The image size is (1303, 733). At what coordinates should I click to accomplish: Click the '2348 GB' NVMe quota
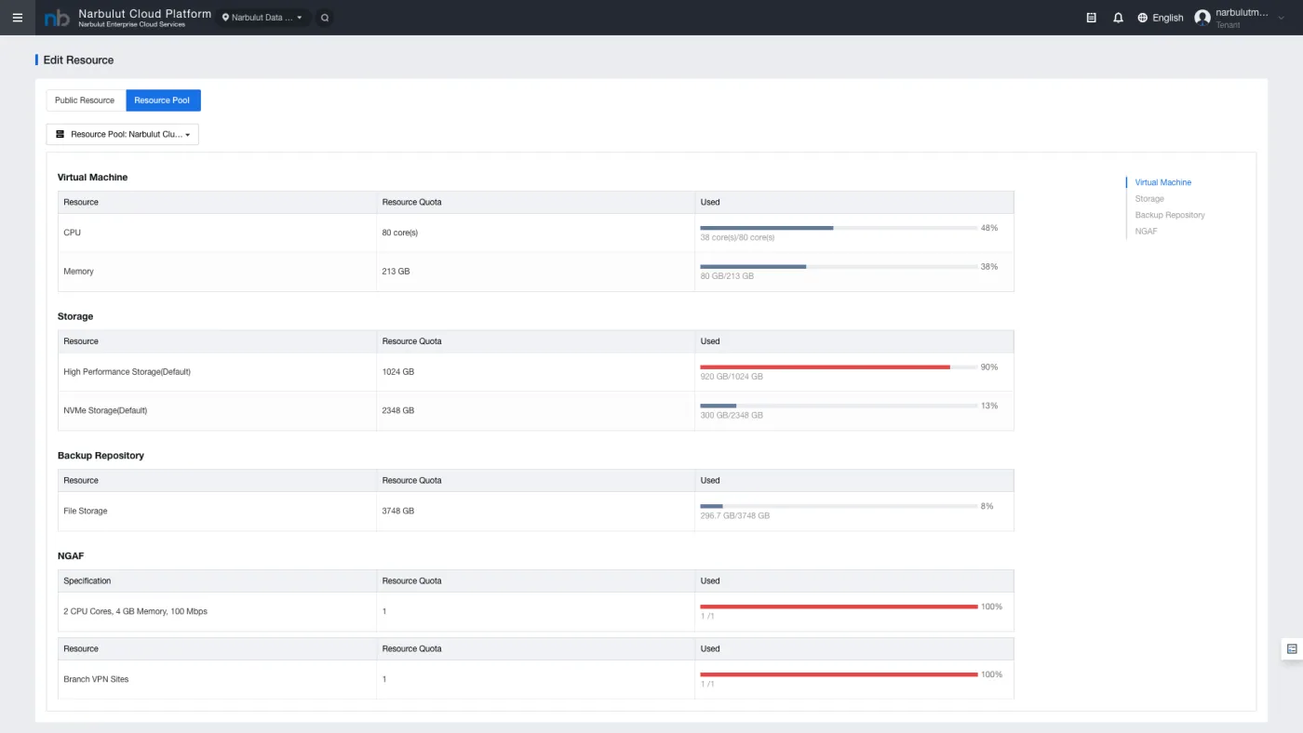(x=398, y=410)
